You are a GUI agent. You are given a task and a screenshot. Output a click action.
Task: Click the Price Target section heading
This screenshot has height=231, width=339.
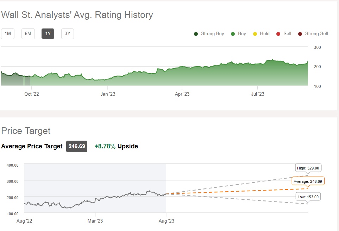26,131
